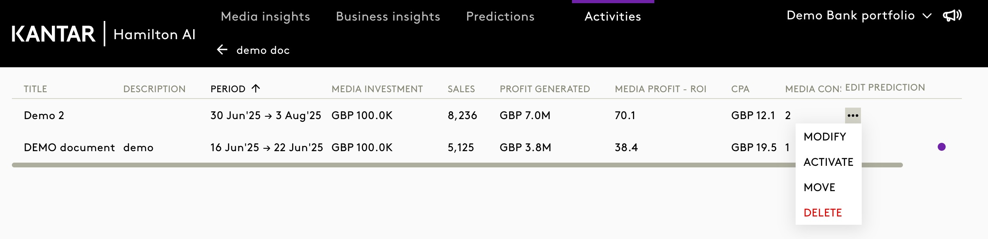Open the DEMO document row
The width and height of the screenshot is (988, 239).
[69, 148]
